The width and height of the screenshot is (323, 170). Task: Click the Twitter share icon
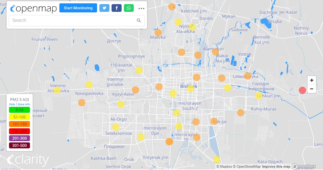click(x=104, y=8)
